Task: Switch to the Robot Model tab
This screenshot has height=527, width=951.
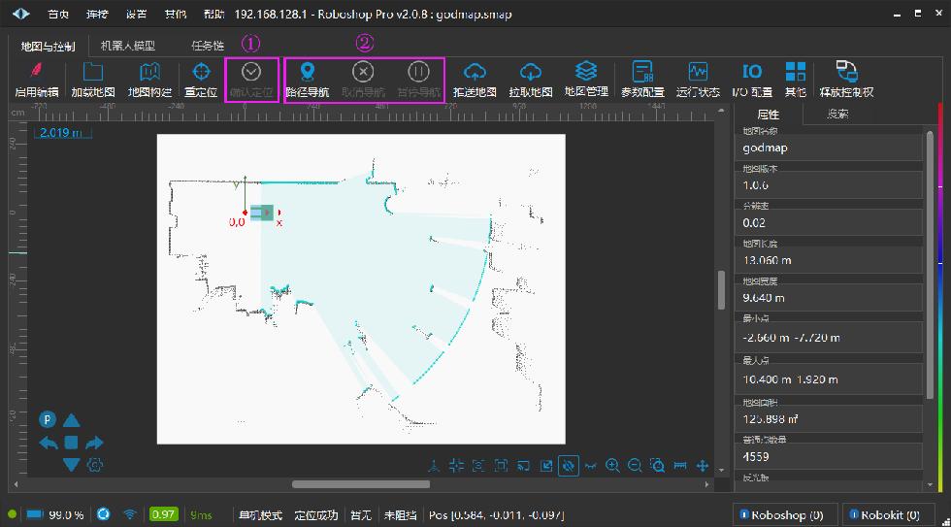Action: coord(128,46)
